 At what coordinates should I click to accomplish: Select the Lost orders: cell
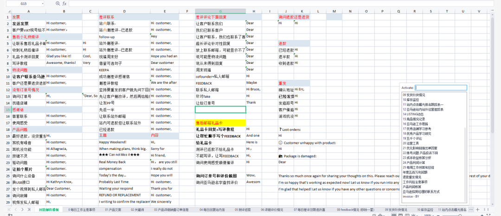[x=290, y=130]
